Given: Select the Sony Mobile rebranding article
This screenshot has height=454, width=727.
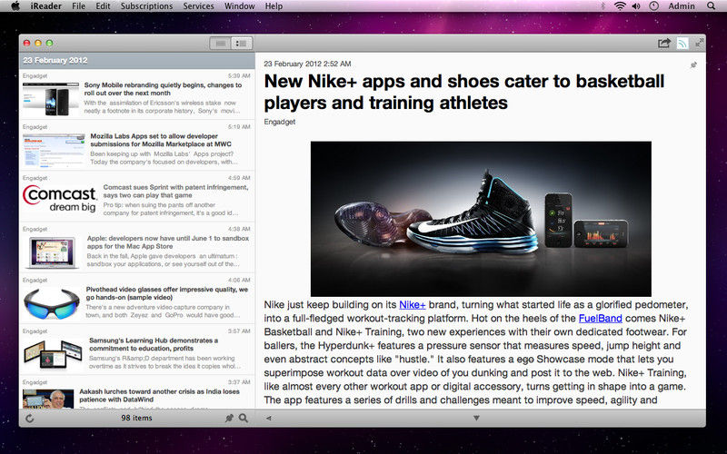Looking at the screenshot, I should coord(137,94).
